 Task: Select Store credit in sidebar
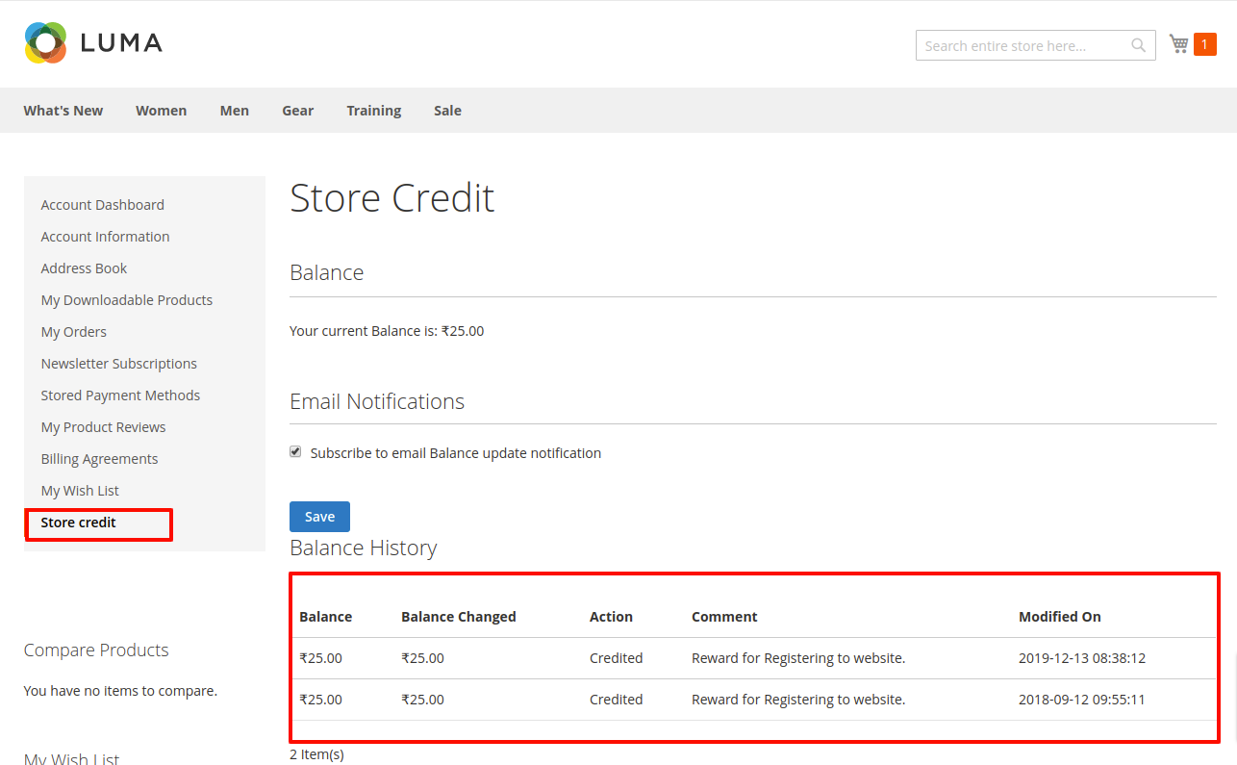coord(78,523)
